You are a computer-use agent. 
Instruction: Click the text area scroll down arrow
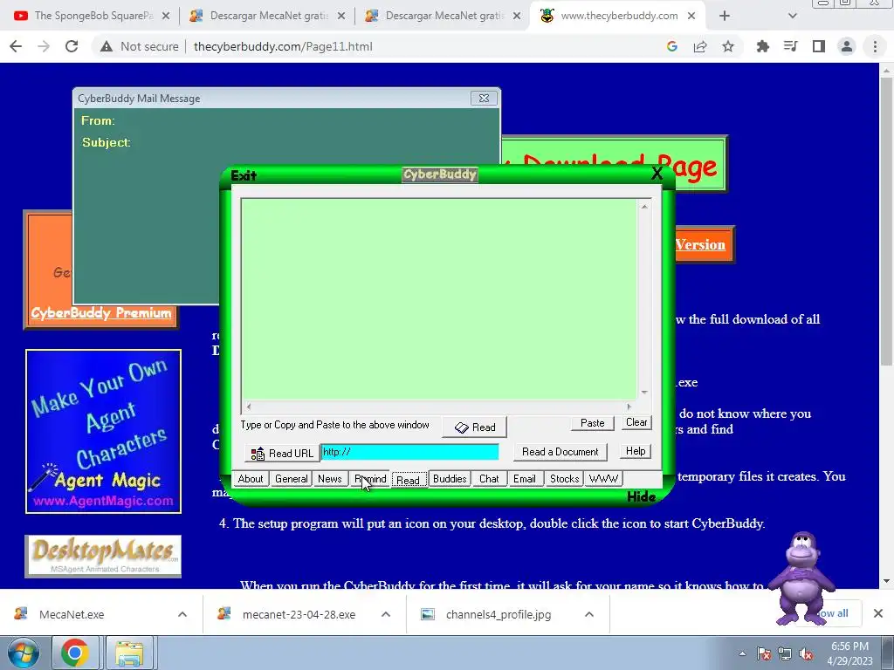point(644,392)
